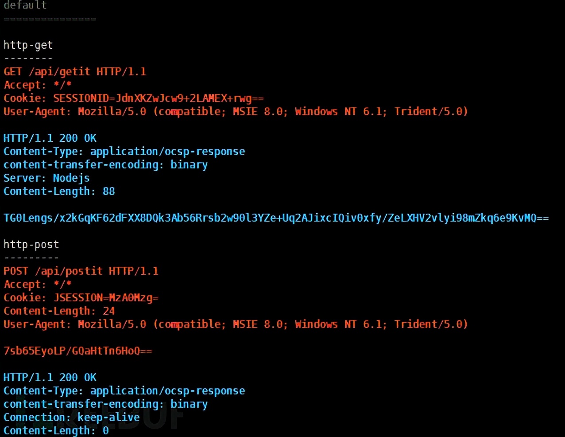565x437 pixels.
Task: Click the "default" profile heading text
Action: [25, 5]
